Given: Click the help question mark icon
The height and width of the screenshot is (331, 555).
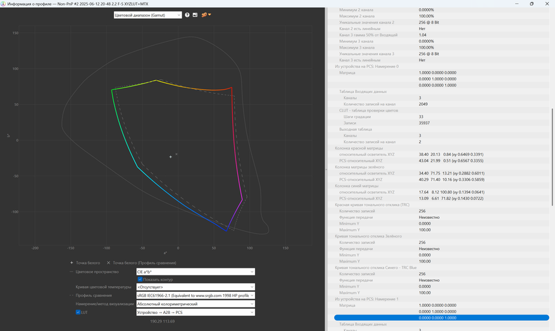Looking at the screenshot, I should click(187, 15).
